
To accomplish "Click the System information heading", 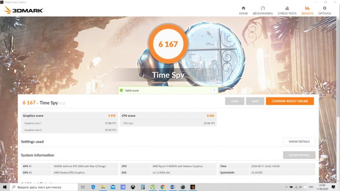I will click(37, 155).
